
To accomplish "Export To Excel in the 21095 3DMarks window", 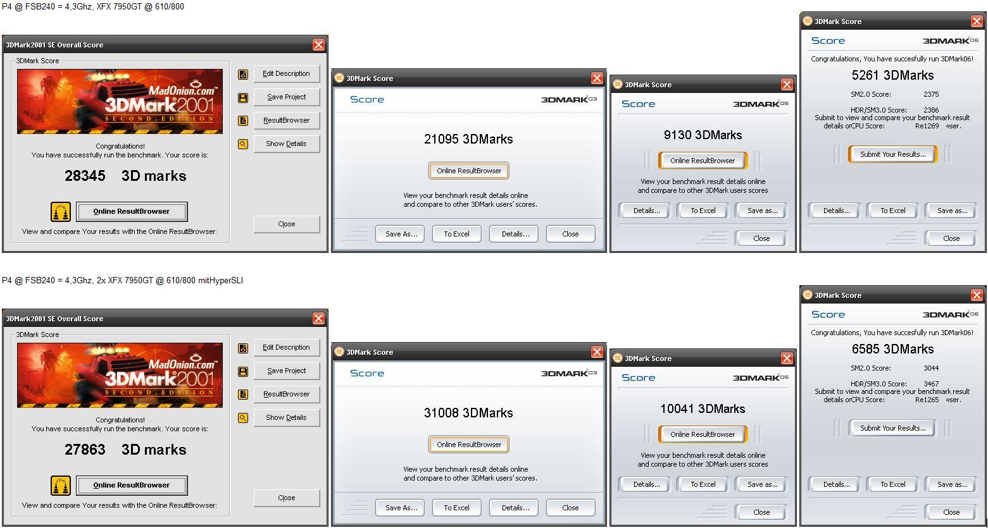I will tap(456, 234).
